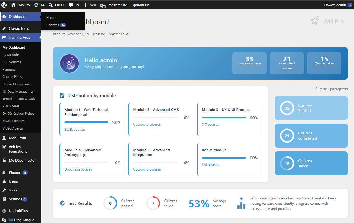The height and width of the screenshot is (223, 354).
Task: Open Student Comparison submenu item
Action: 18,84
